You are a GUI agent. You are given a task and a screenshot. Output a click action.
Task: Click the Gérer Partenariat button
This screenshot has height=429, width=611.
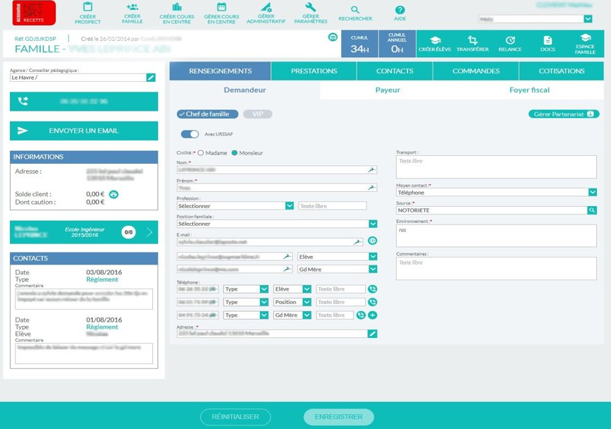point(564,114)
